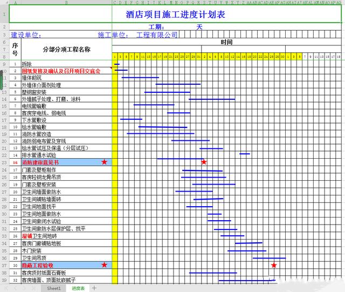The image size is (345, 292).
Task: Select the 客房轻钢龙骨吊顶 task cell
Action: [x=67, y=177]
